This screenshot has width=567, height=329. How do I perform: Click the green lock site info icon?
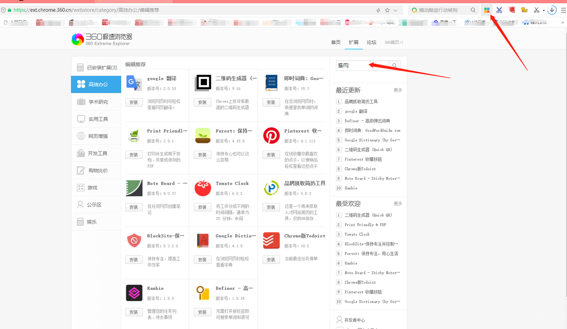[9, 10]
